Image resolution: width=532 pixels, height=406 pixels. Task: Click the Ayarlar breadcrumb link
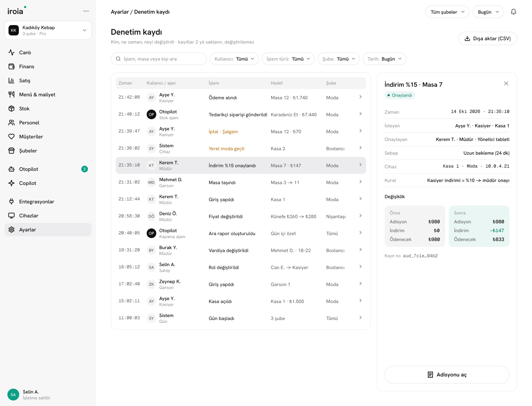(120, 12)
